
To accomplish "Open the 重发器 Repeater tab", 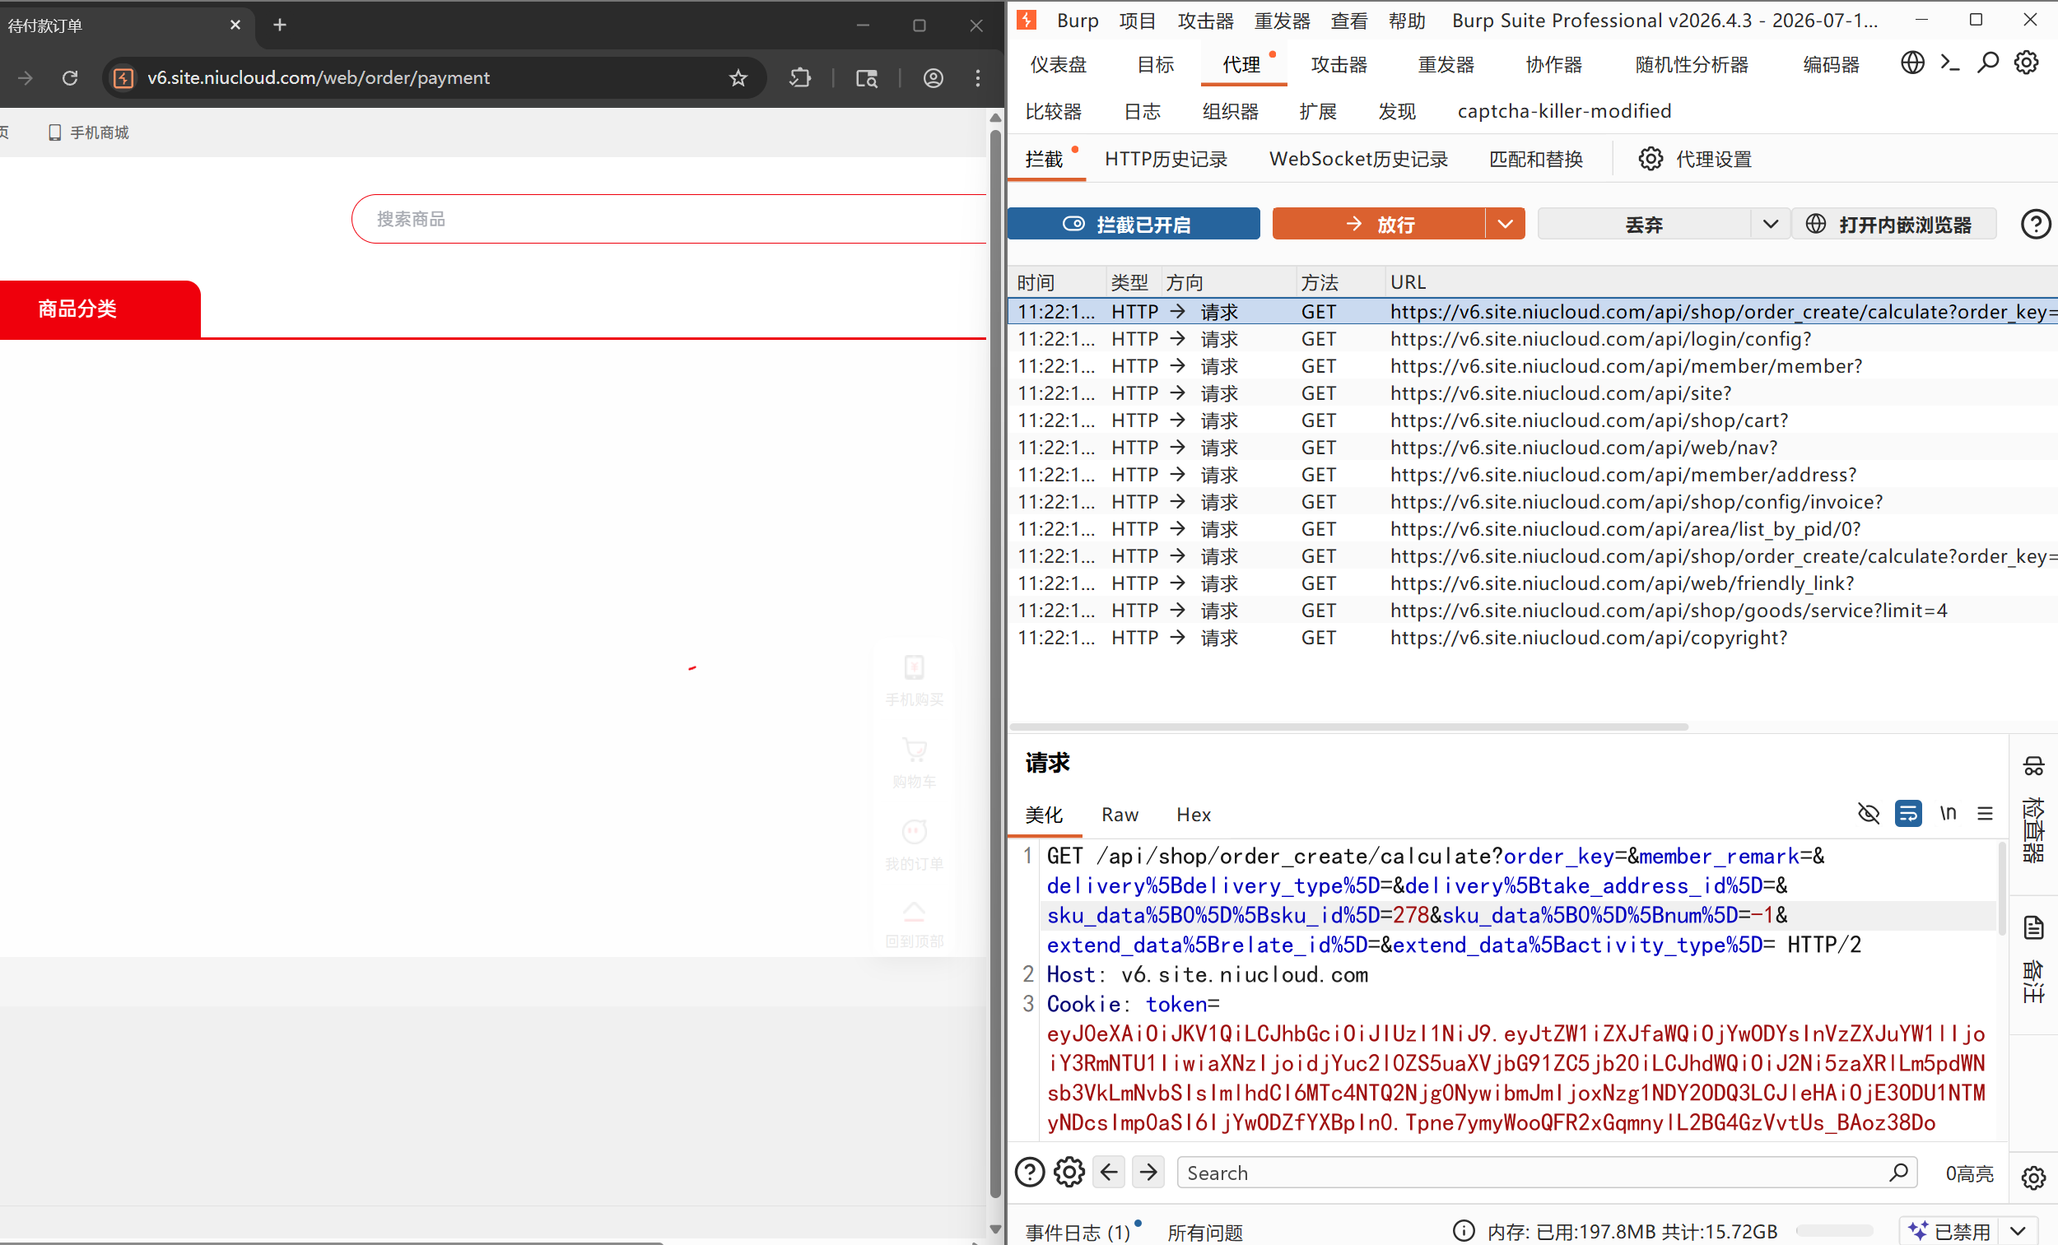I will pyautogui.click(x=1446, y=64).
